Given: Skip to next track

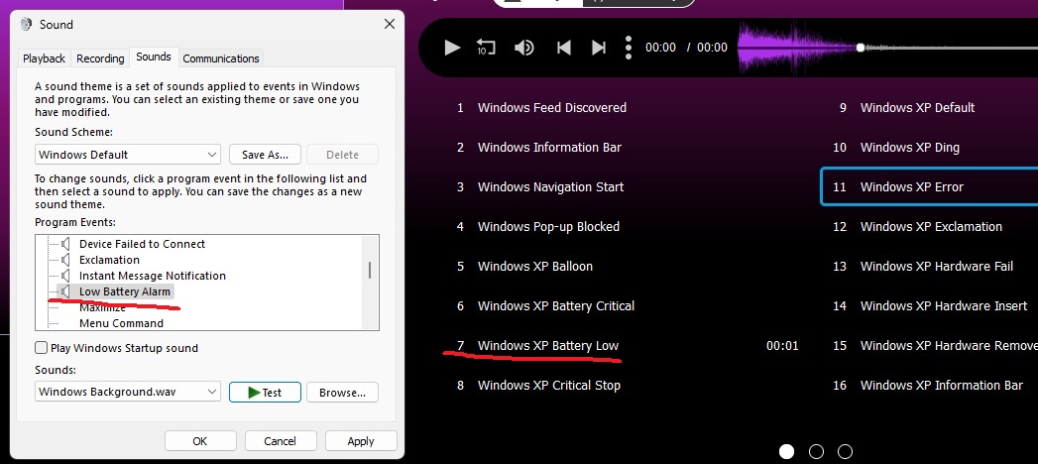Looking at the screenshot, I should tap(599, 48).
